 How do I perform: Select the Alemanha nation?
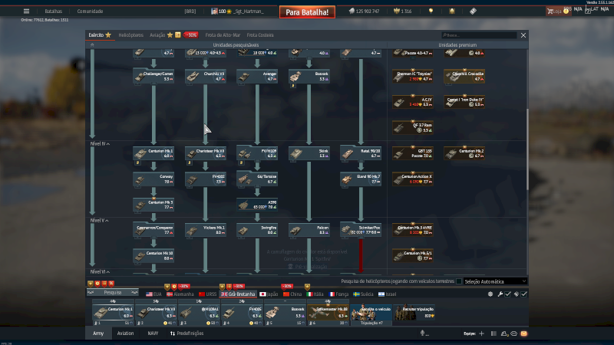180,294
